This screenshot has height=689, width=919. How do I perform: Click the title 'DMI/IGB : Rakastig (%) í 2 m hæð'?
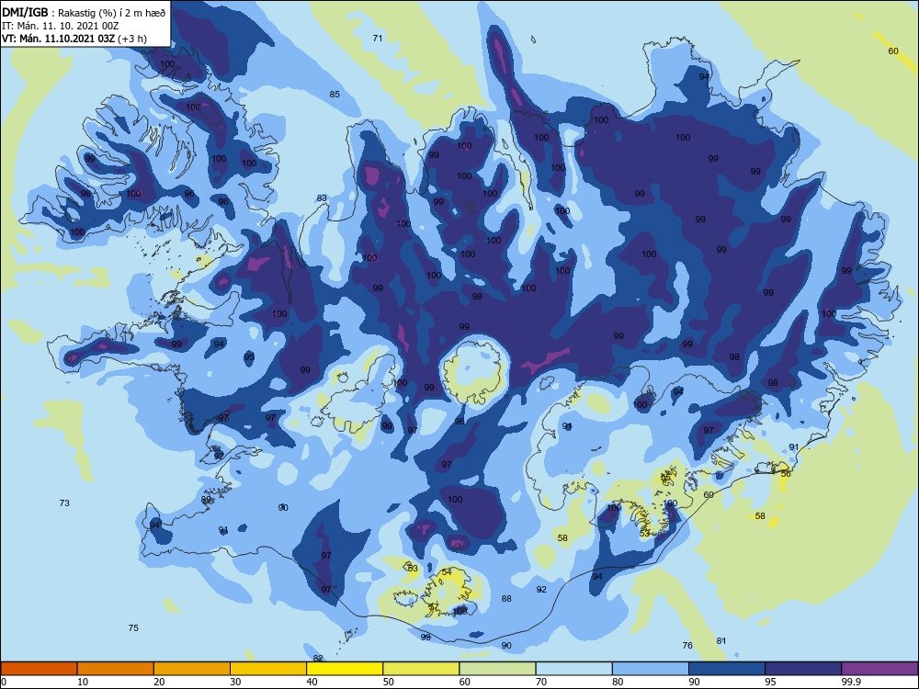[84, 13]
